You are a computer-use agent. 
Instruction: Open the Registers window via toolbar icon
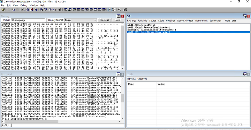(x=78, y=10)
